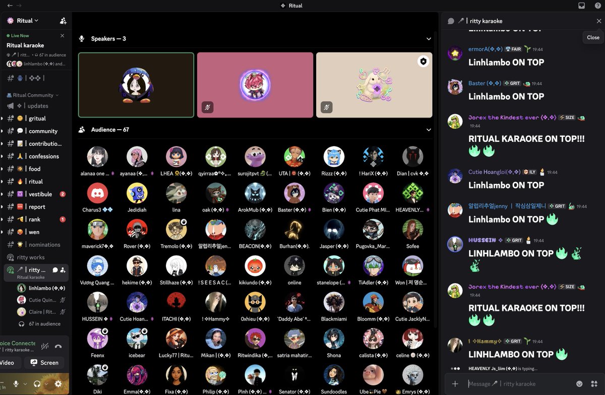Click Cutie Hoangloi username in chat

[495, 172]
